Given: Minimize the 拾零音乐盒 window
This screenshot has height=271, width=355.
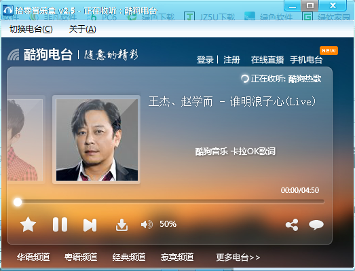Looking at the screenshot, I should (293, 5).
